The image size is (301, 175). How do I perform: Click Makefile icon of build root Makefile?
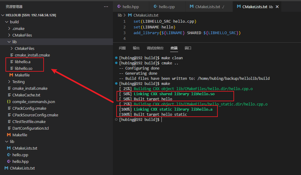coord(9,135)
